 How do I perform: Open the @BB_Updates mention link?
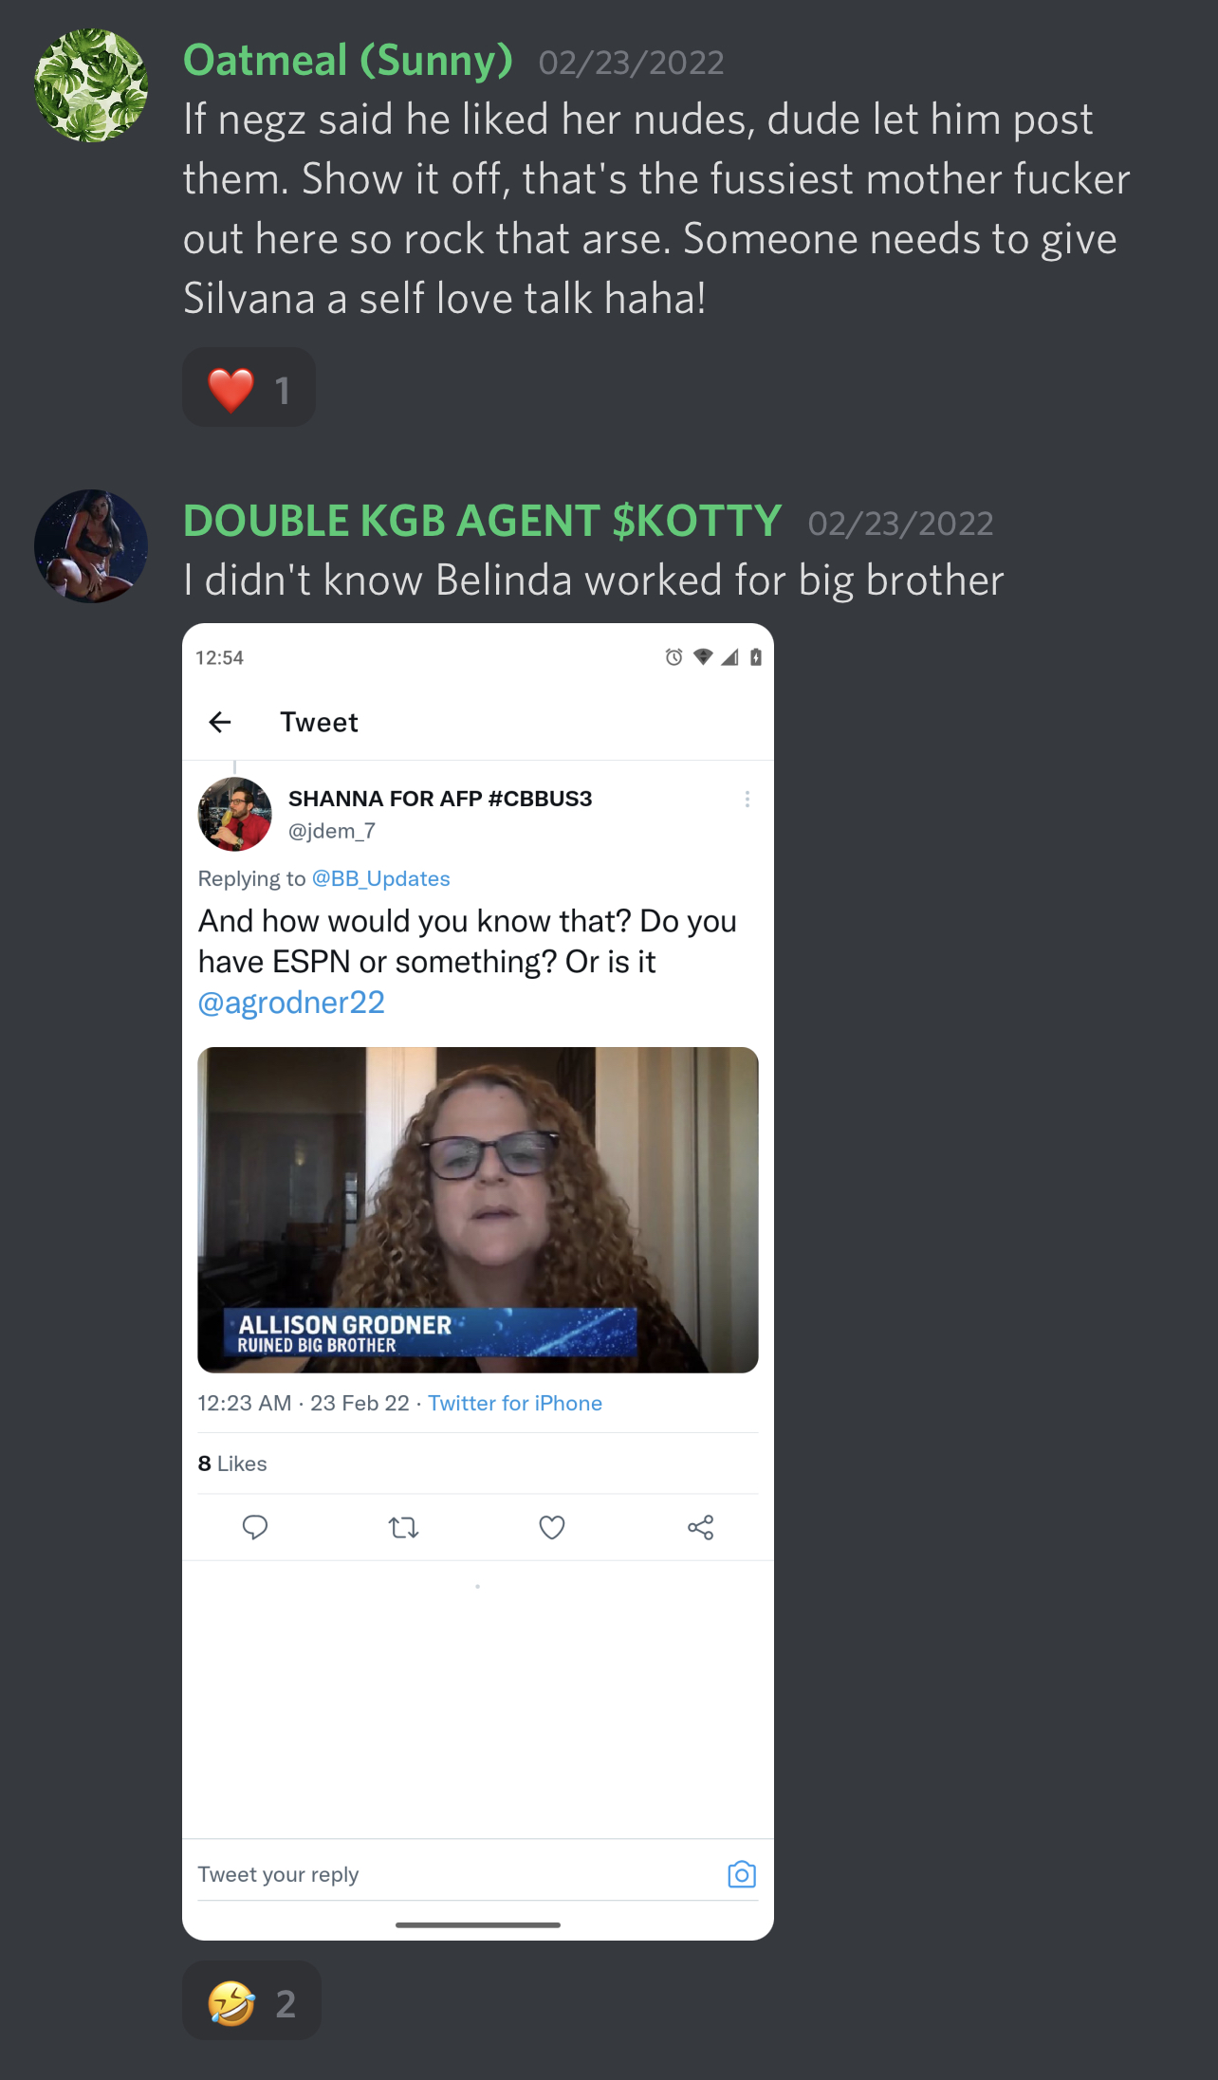(381, 878)
